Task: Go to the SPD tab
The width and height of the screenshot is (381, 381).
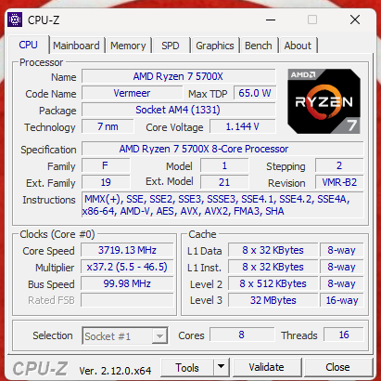Action: click(x=171, y=46)
